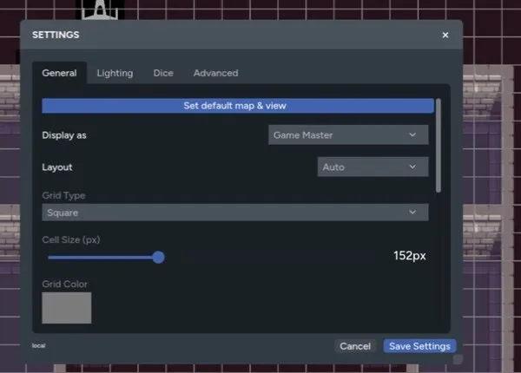Image resolution: width=521 pixels, height=373 pixels.
Task: Open the Grid Color swatch picker
Action: click(x=67, y=308)
